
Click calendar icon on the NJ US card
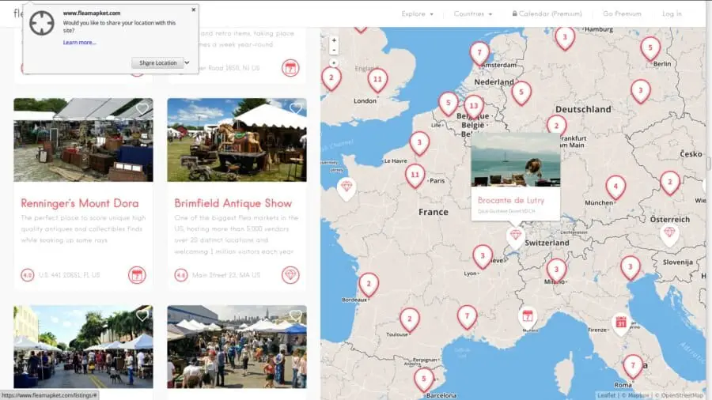(x=290, y=68)
